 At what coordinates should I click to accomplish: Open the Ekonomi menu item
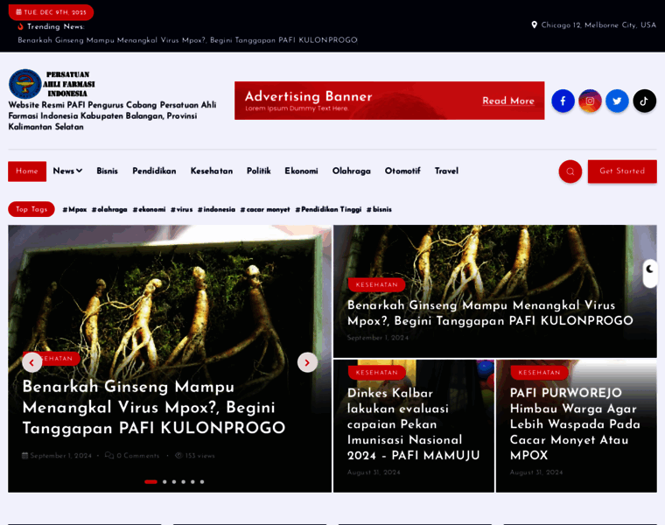[301, 171]
